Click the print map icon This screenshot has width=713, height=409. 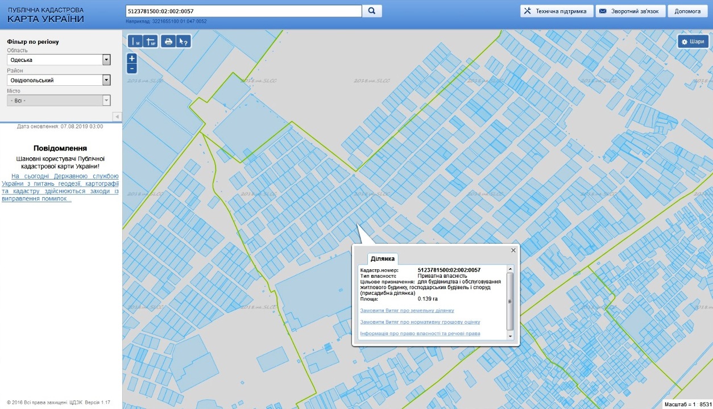pos(168,41)
